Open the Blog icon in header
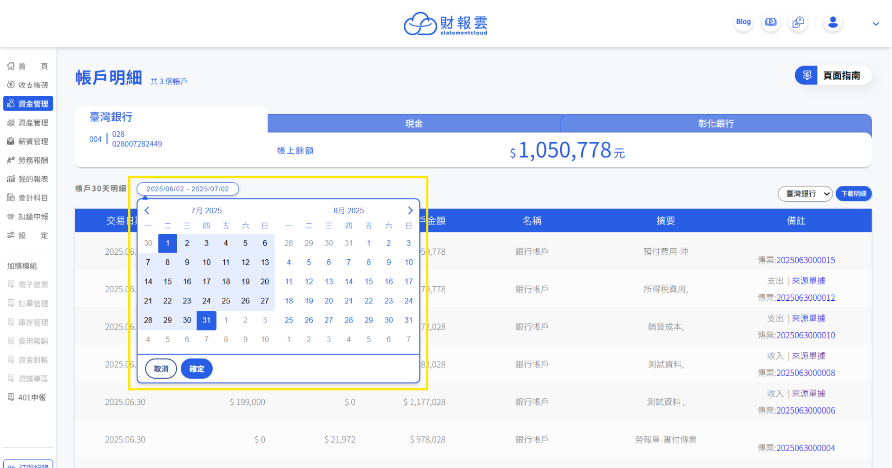Viewport: 892px width, 468px height. [743, 22]
